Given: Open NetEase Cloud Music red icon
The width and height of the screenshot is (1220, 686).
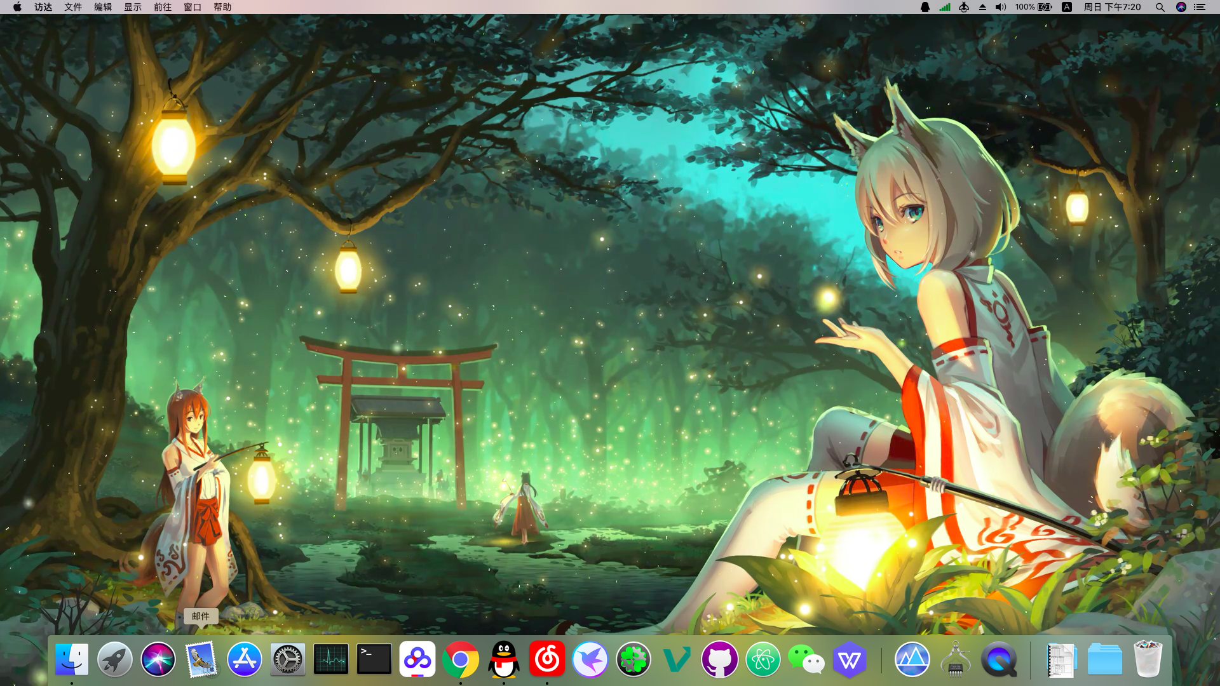Looking at the screenshot, I should [547, 659].
